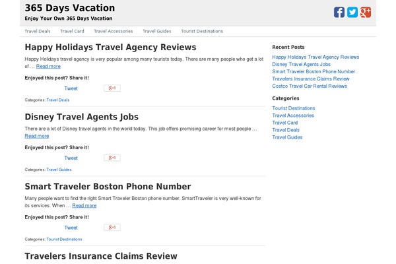The image size is (396, 264).
Task: Open the Travel Deals menu item
Action: (38, 31)
